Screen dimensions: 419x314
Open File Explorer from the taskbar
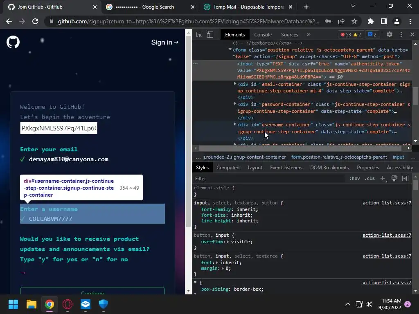click(31, 304)
